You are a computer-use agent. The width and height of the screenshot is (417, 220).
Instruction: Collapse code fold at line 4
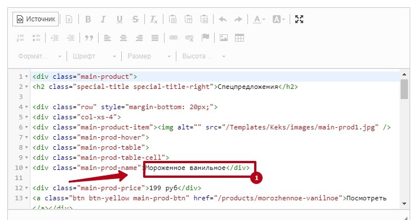(26, 107)
